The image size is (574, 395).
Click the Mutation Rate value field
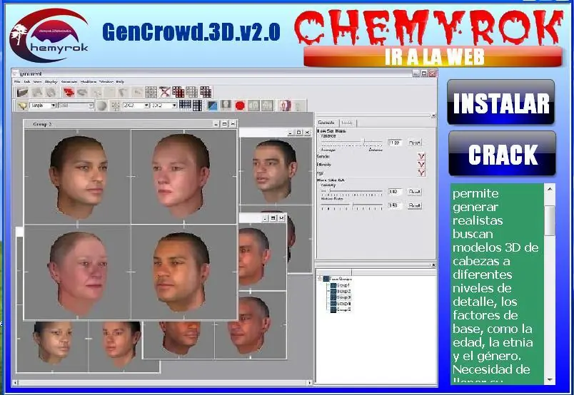(x=395, y=205)
